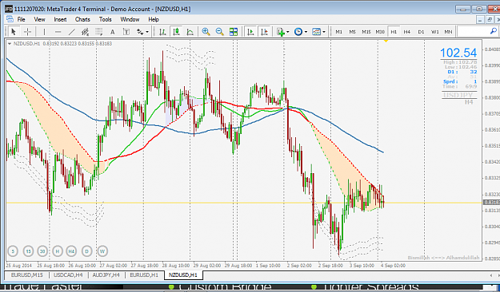Switch to D1 timeframe
The width and height of the screenshot is (500, 292).
[421, 32]
